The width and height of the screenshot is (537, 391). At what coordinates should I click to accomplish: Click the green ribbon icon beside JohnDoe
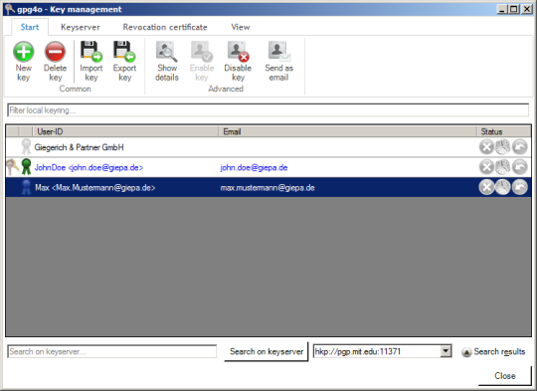(26, 167)
